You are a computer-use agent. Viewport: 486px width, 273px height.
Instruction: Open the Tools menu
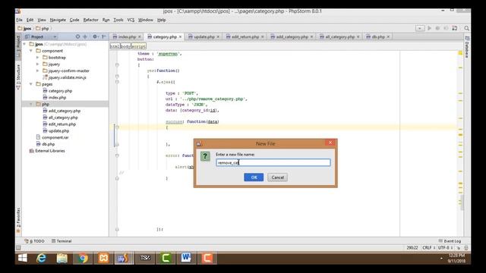118,20
